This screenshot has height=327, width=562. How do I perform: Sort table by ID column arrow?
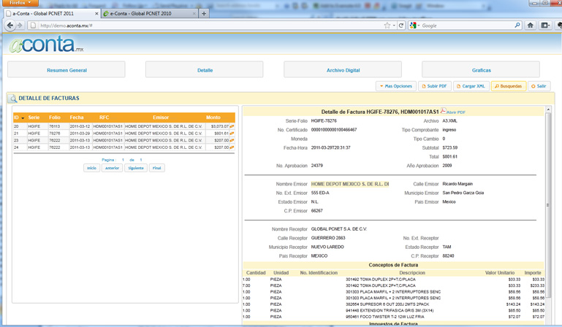pyautogui.click(x=23, y=118)
